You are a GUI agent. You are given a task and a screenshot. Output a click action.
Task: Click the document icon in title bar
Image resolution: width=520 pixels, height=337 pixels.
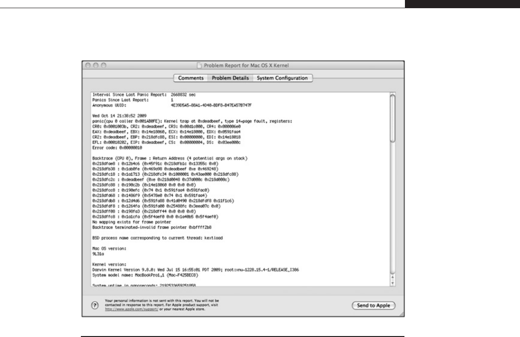point(199,65)
